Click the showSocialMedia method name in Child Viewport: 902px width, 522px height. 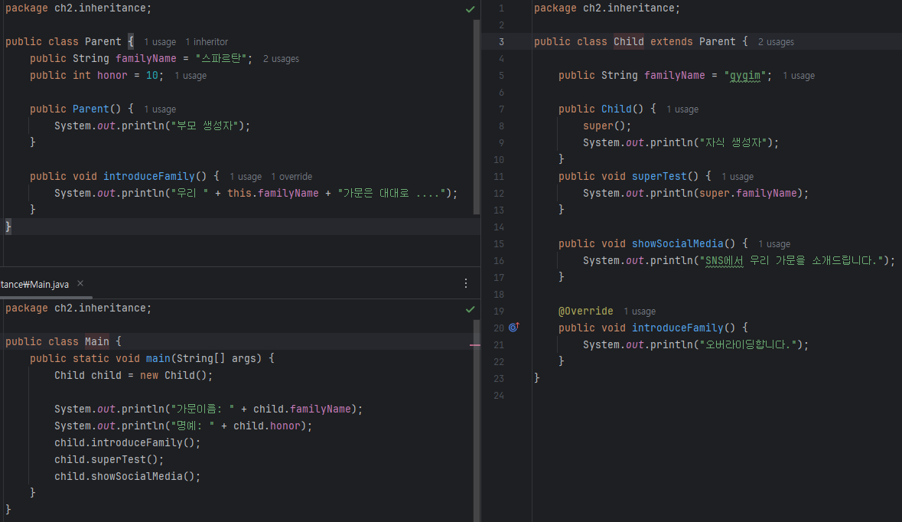pos(678,243)
